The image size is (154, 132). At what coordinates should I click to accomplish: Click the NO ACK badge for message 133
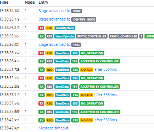click(x=87, y=70)
